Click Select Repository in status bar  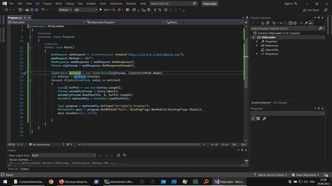[306, 175]
